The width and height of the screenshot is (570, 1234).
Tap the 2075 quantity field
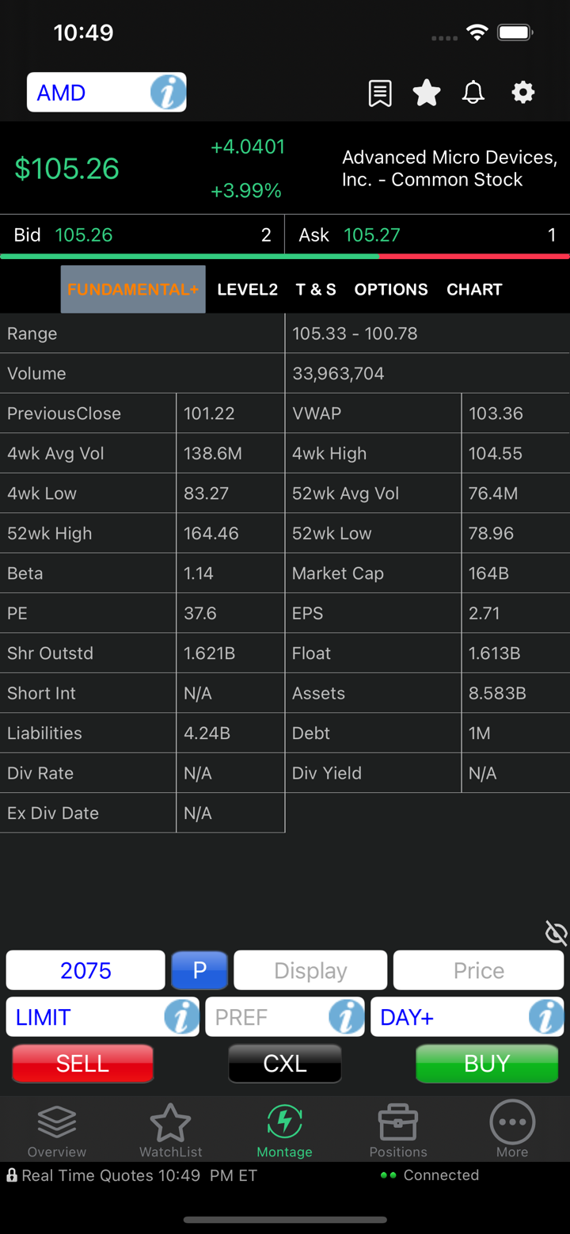click(x=85, y=970)
